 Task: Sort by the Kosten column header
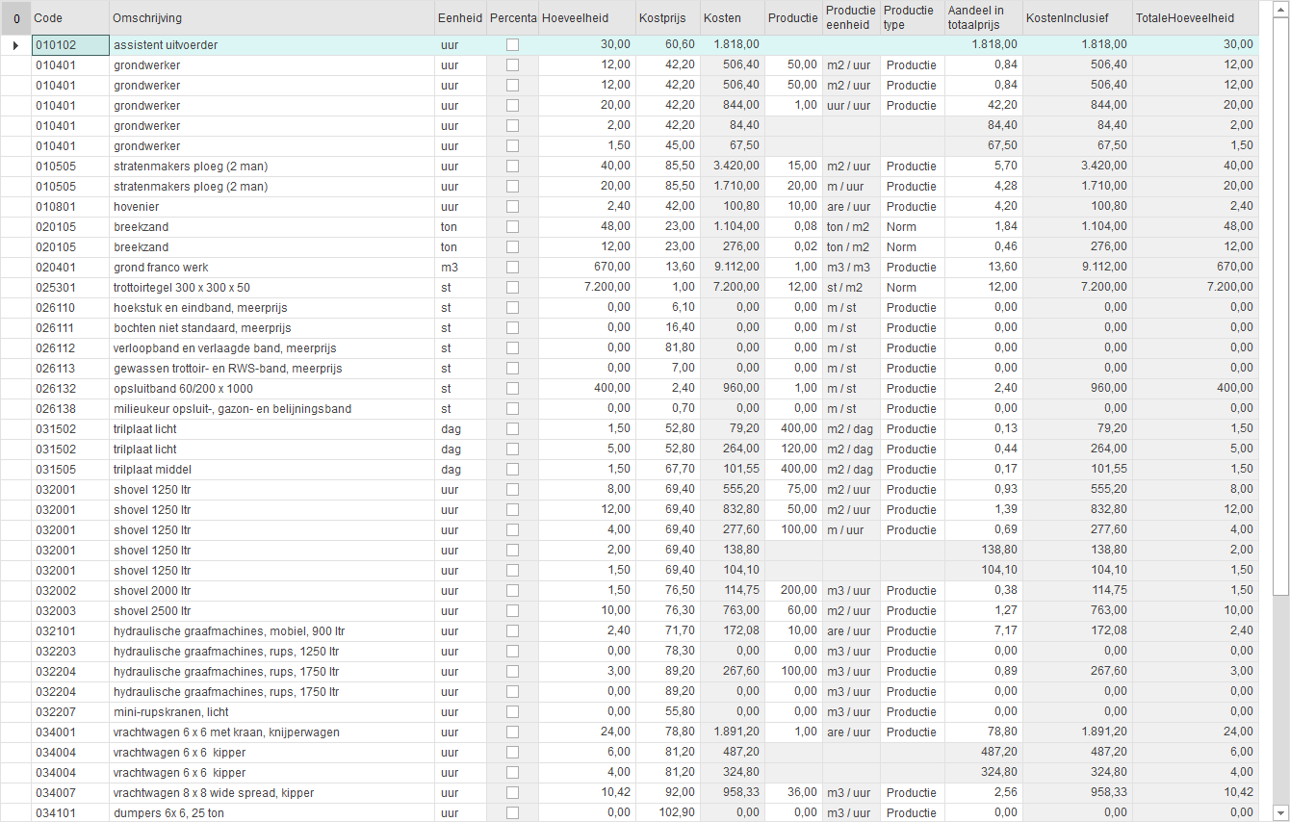(732, 18)
